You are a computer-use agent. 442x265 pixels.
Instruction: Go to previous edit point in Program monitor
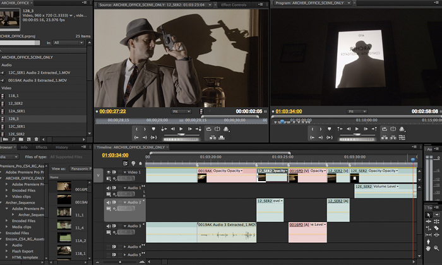(x=340, y=129)
